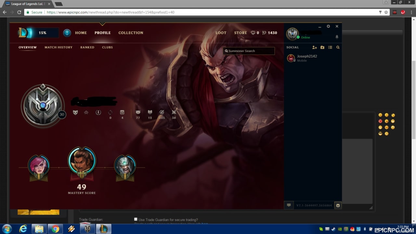The height and width of the screenshot is (234, 416).
Task: Open the Windows Start button
Action: pyautogui.click(x=7, y=229)
